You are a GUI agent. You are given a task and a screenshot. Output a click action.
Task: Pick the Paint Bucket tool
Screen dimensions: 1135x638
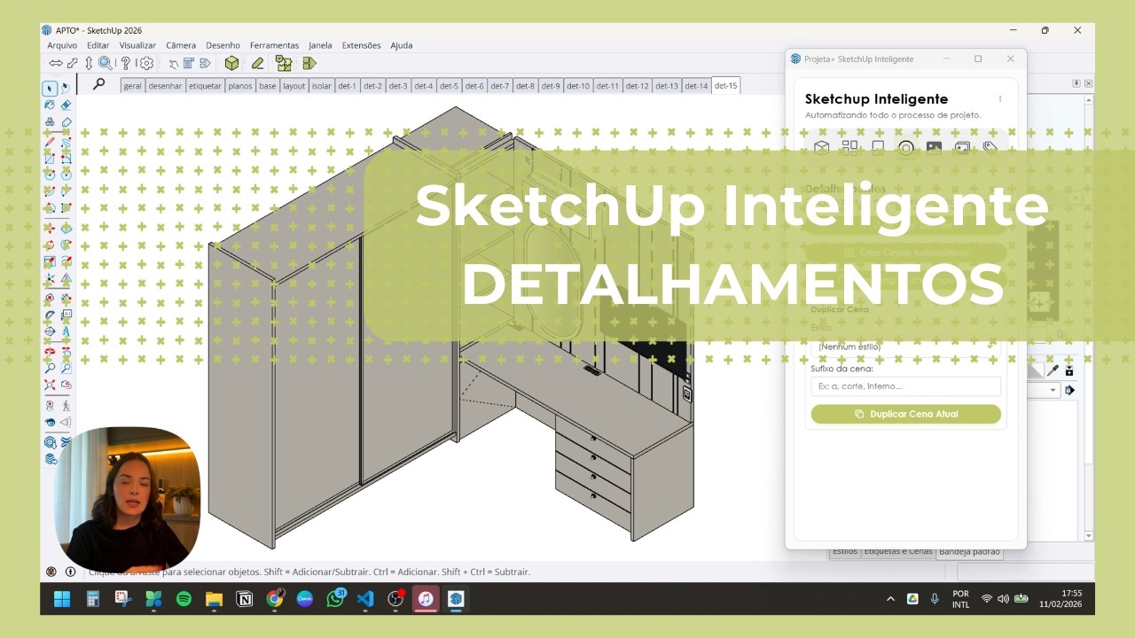tap(50, 105)
